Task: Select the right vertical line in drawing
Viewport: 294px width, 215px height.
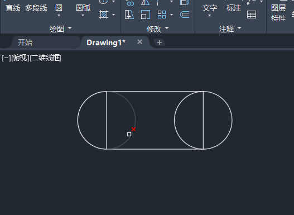Action: [x=203, y=120]
